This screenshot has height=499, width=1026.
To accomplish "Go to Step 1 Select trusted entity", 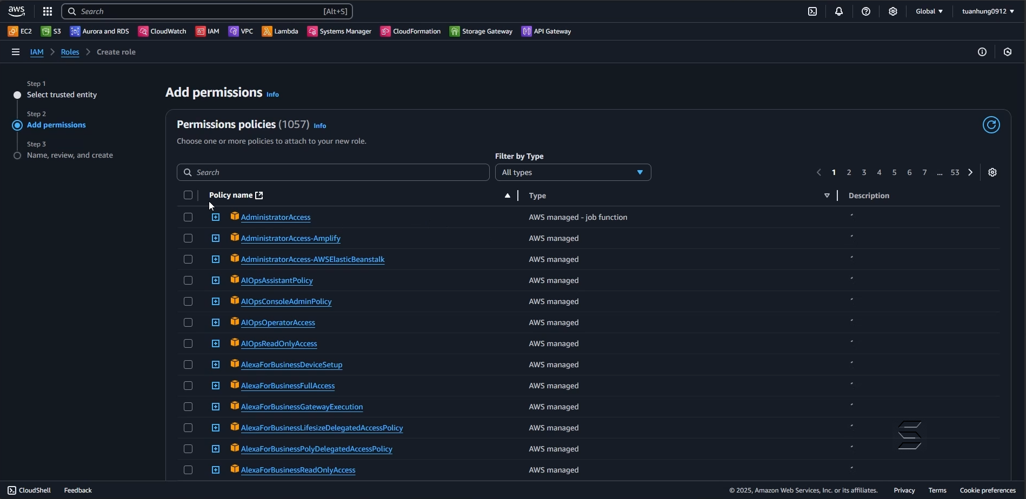I will click(x=62, y=95).
